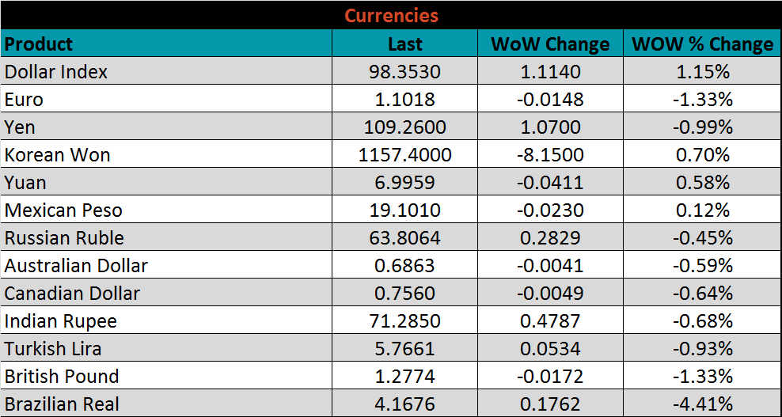Select the Last column header
The image size is (782, 417).
404,44
